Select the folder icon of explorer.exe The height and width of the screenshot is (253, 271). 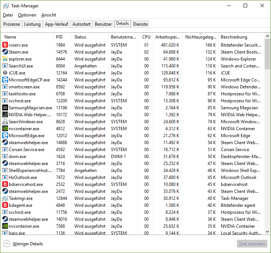[5, 59]
